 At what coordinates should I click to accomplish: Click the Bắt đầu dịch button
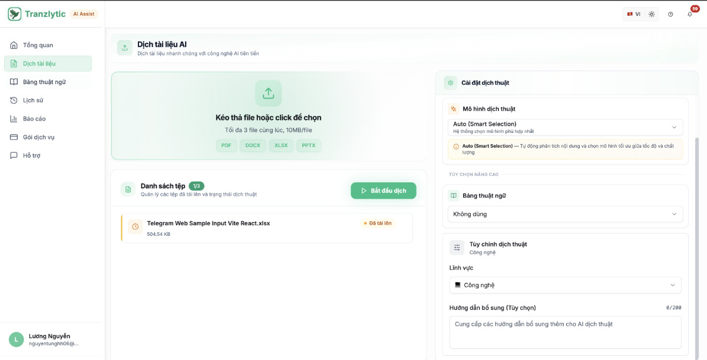(x=384, y=191)
